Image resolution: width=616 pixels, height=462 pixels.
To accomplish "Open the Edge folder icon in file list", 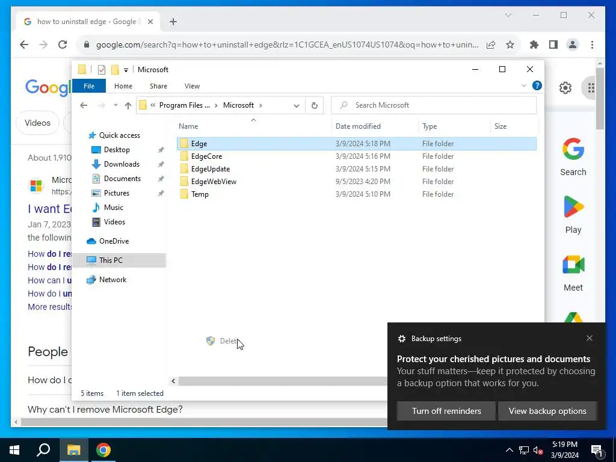I will (x=184, y=144).
